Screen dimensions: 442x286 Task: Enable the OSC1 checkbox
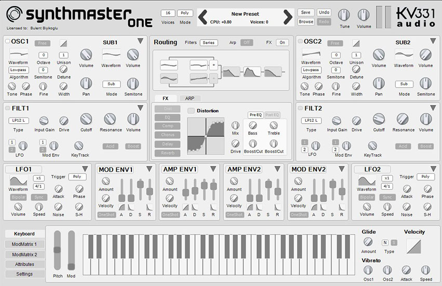pyautogui.click(x=7, y=41)
